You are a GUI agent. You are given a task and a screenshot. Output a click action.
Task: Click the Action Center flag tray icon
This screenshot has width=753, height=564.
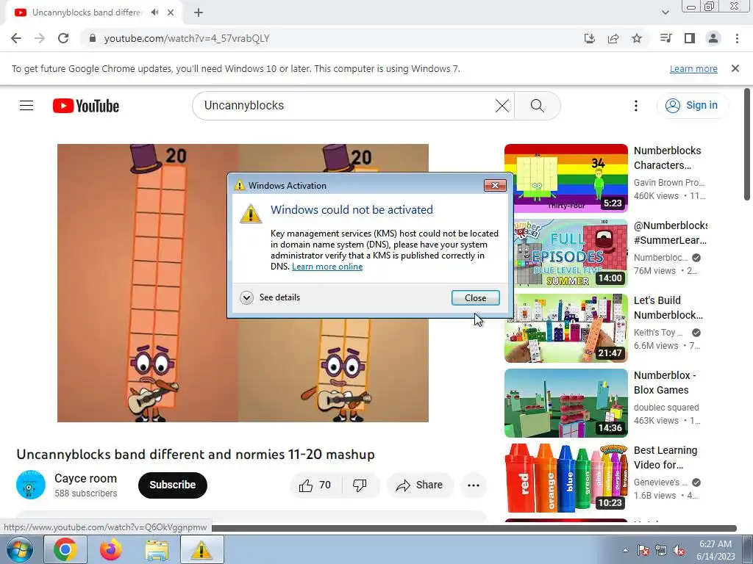pos(643,550)
